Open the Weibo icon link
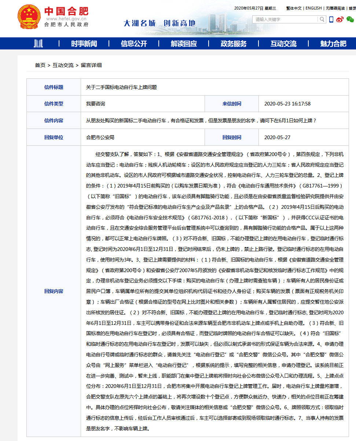This screenshot has width=356, height=441. (340, 19)
